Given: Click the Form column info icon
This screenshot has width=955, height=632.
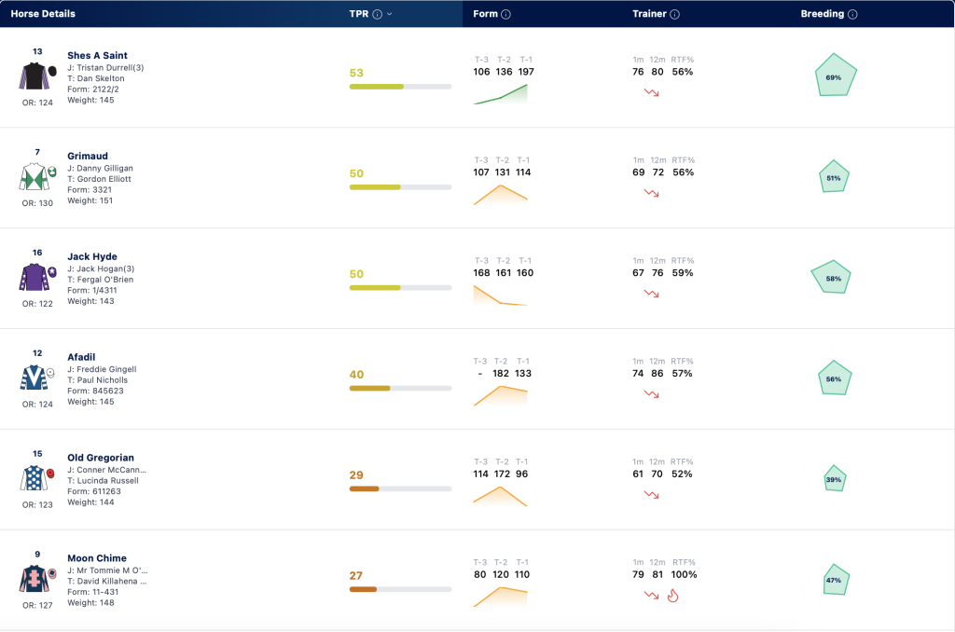Looking at the screenshot, I should (x=505, y=14).
